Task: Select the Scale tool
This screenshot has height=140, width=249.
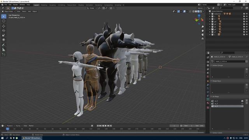Action: pyautogui.click(x=4, y=35)
